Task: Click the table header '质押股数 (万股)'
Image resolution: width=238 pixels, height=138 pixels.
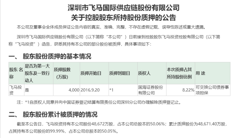Action: (x=67, y=73)
